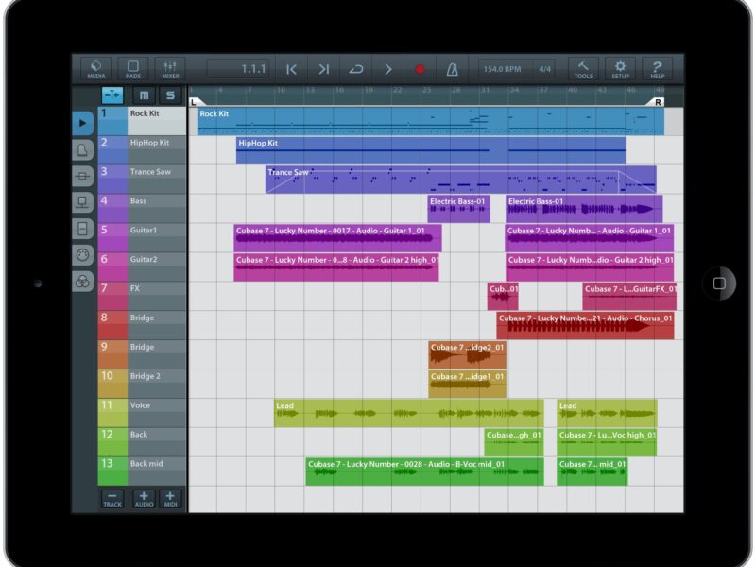Screen dimensions: 756x567
Task: Open the Mixer
Action: pyautogui.click(x=170, y=69)
